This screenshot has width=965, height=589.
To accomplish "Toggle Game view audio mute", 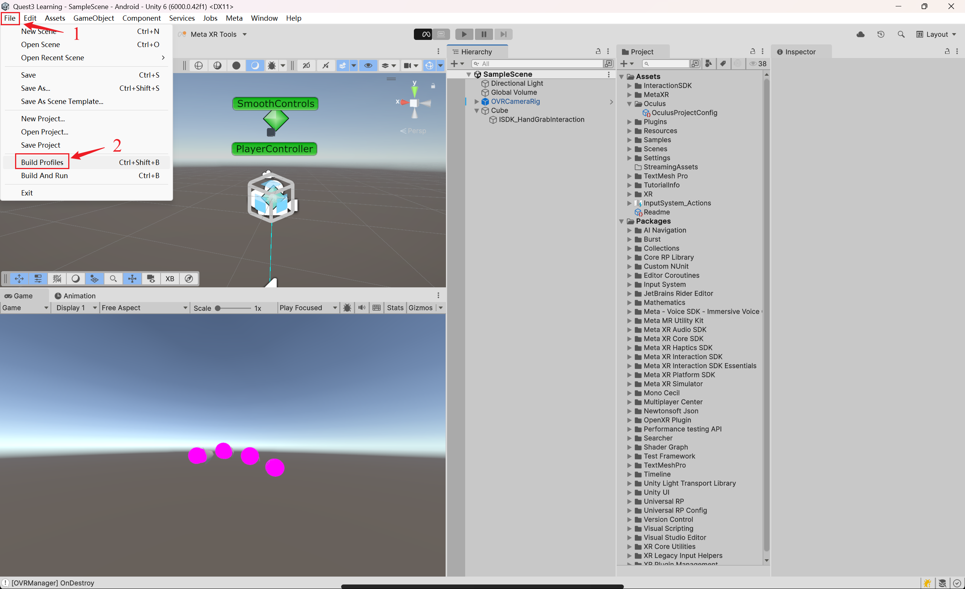I will click(362, 308).
